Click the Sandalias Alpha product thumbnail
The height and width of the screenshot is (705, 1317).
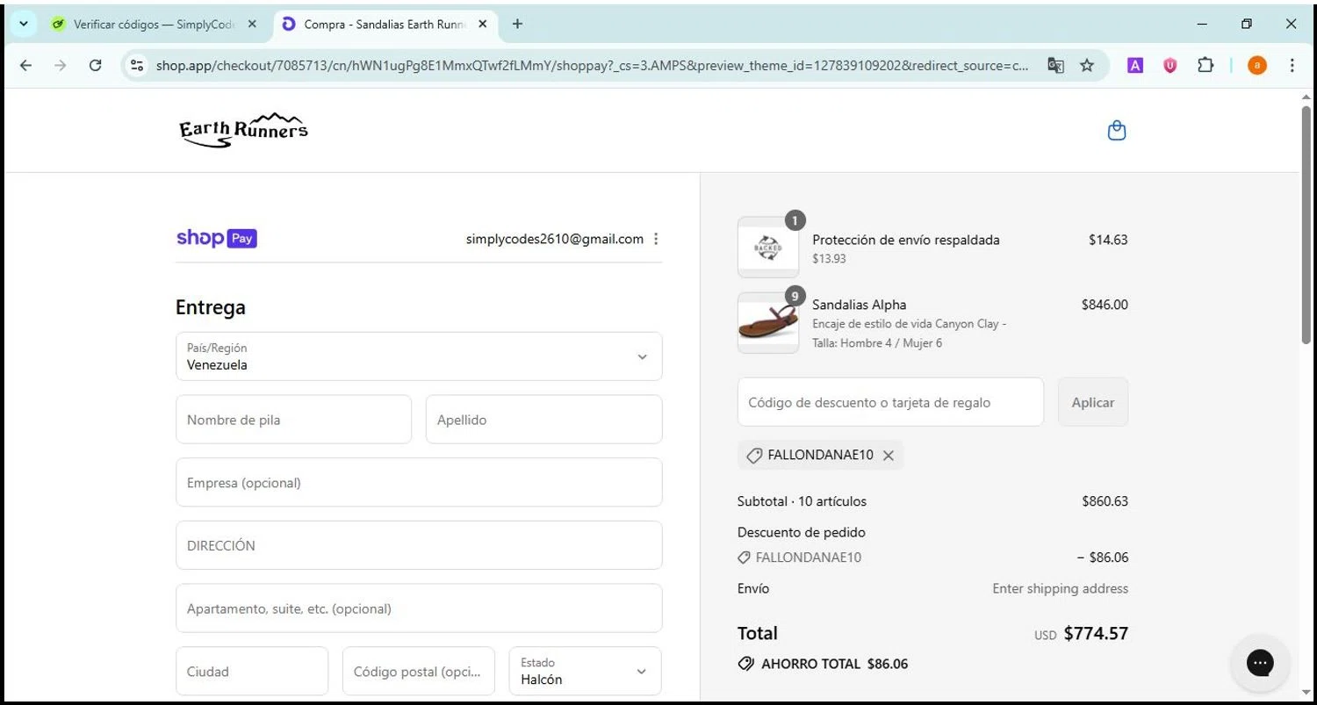click(768, 323)
